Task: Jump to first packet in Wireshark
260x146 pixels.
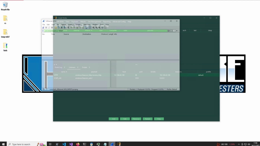Action: click(x=80, y=28)
